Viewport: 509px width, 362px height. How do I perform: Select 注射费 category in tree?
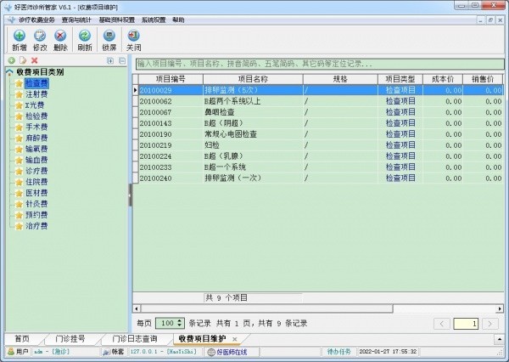(36, 94)
